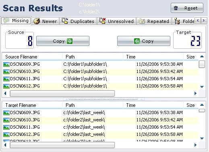Click the dotted splitter handle between lists
The height and width of the screenshot is (152, 209).
pos(104,100)
